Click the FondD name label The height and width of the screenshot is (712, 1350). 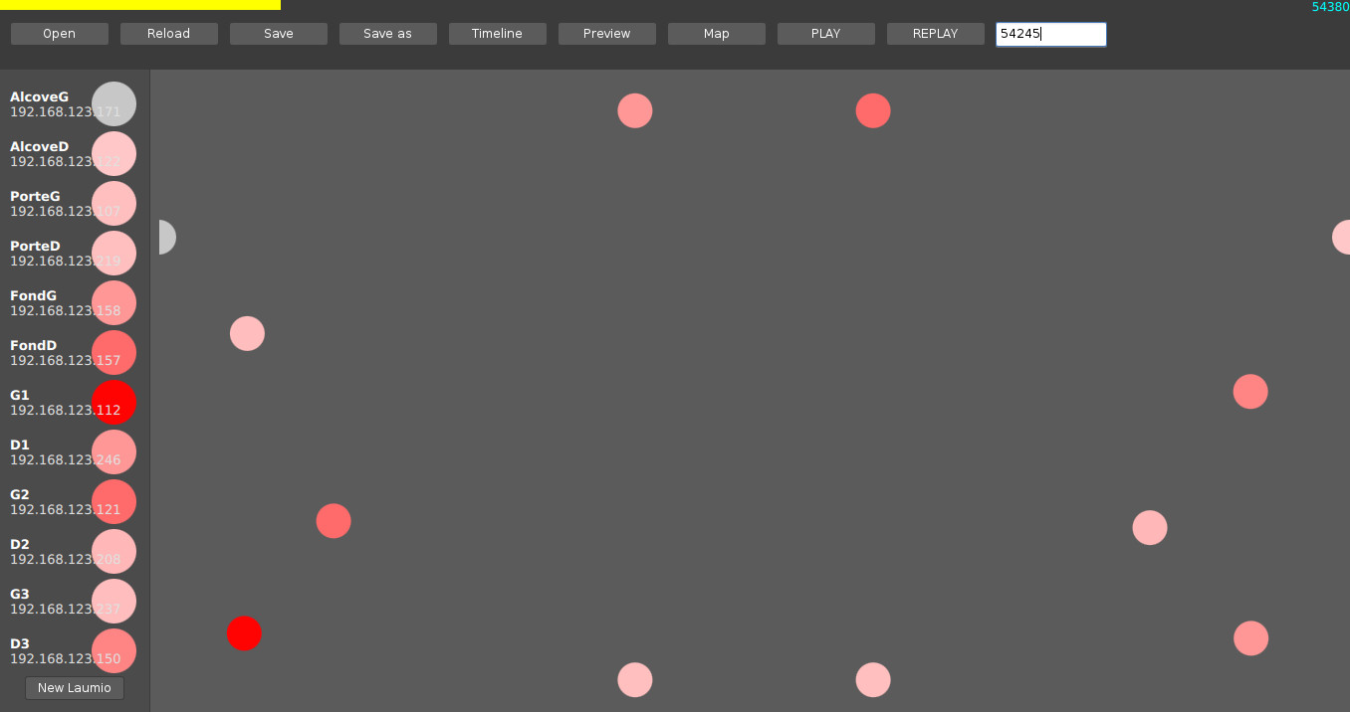[x=33, y=345]
